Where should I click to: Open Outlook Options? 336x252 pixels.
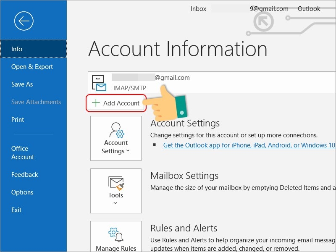pyautogui.click(x=22, y=192)
